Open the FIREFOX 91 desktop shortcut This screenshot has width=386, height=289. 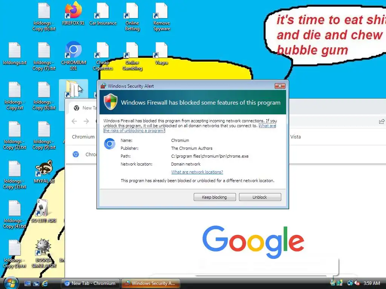[x=74, y=14]
